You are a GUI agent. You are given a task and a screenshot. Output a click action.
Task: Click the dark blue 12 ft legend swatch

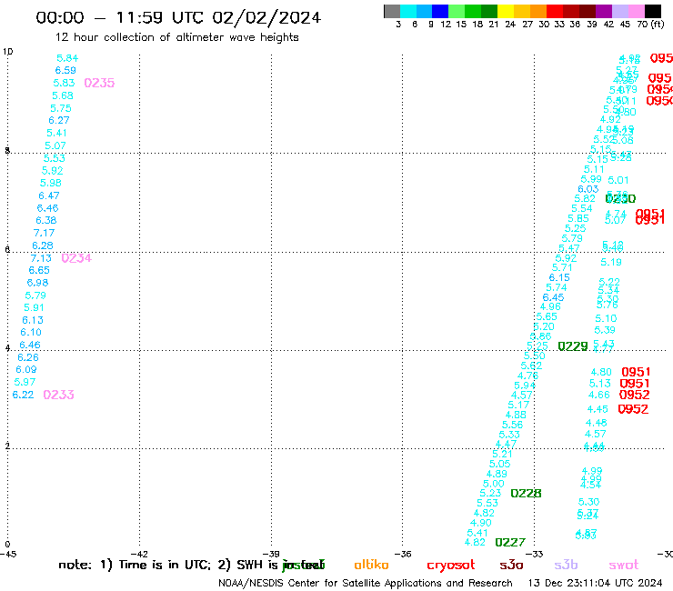point(440,11)
